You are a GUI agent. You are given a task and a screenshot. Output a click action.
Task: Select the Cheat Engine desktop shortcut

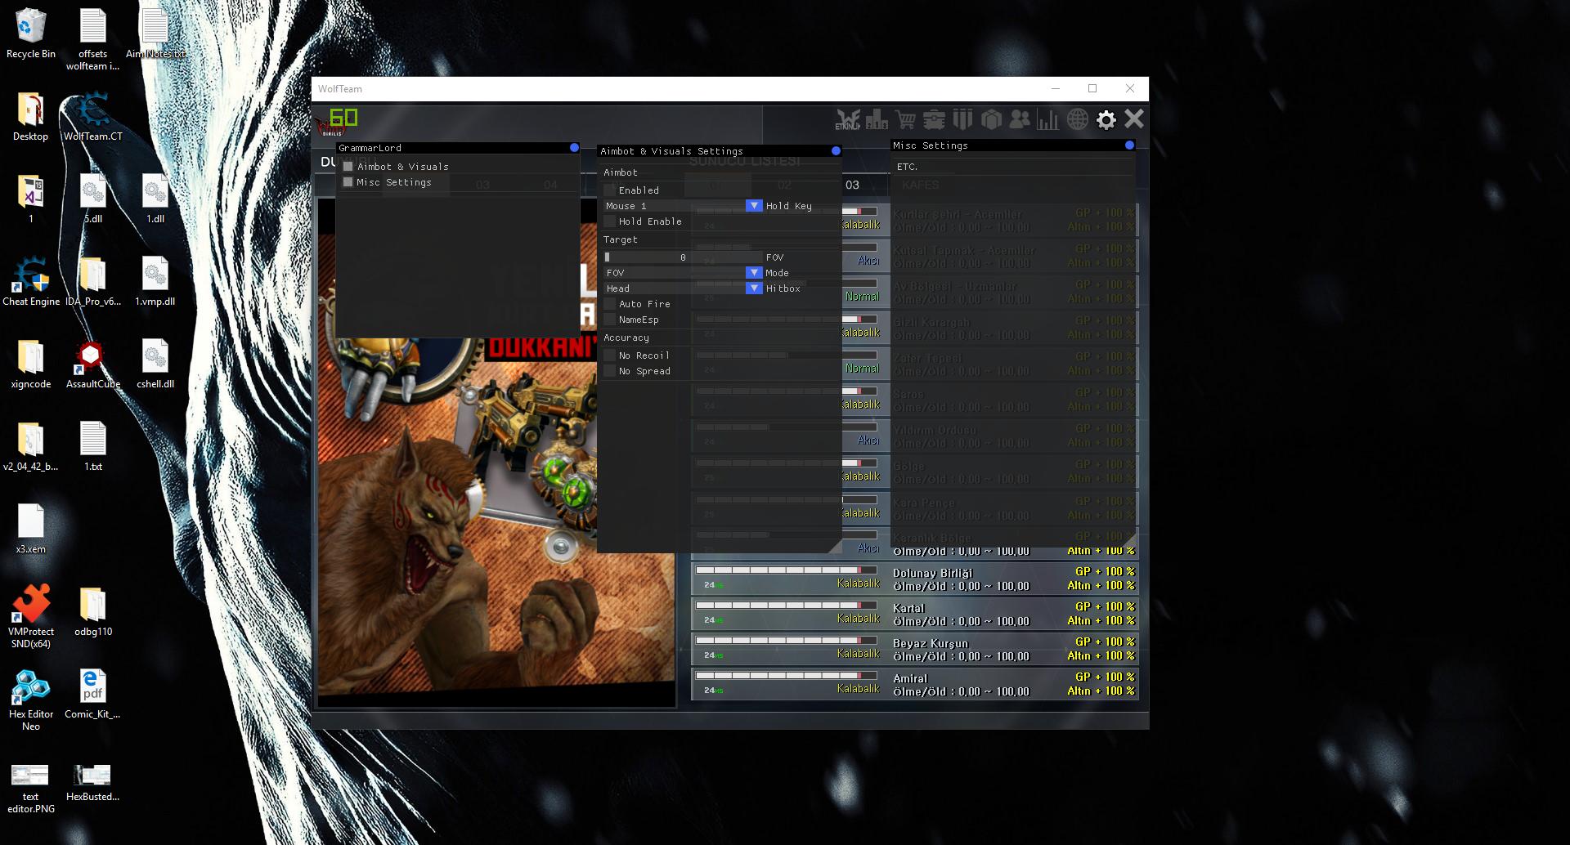point(31,282)
